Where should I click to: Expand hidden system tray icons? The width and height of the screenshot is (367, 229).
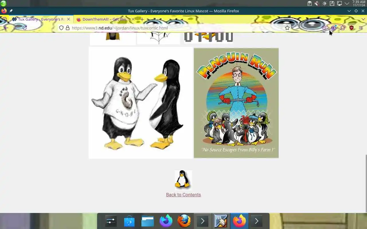(347, 3)
